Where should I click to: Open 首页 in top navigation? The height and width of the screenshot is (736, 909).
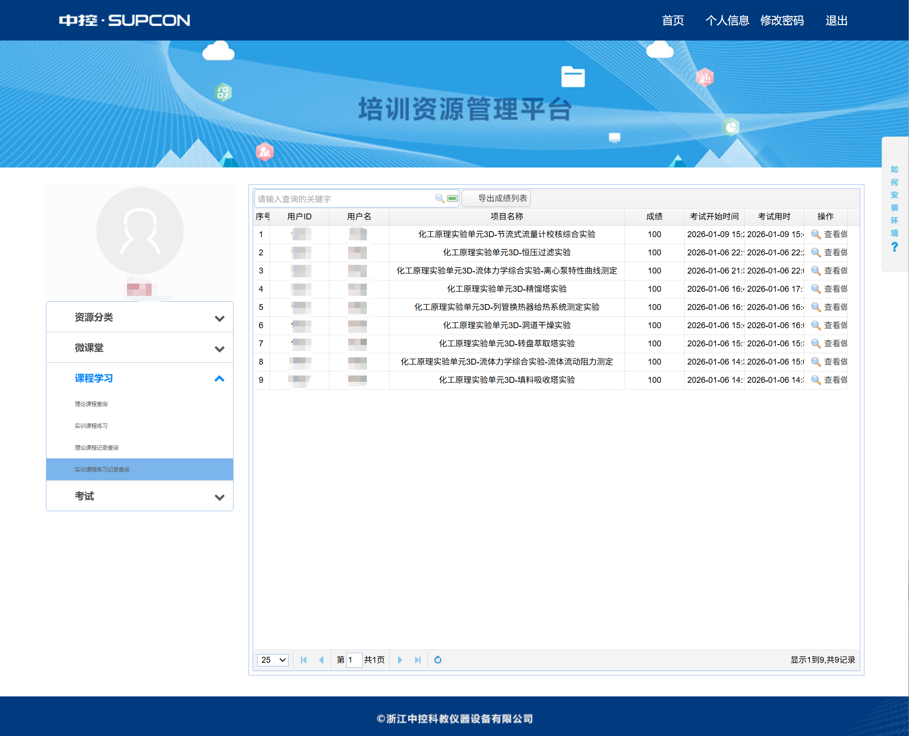point(672,20)
